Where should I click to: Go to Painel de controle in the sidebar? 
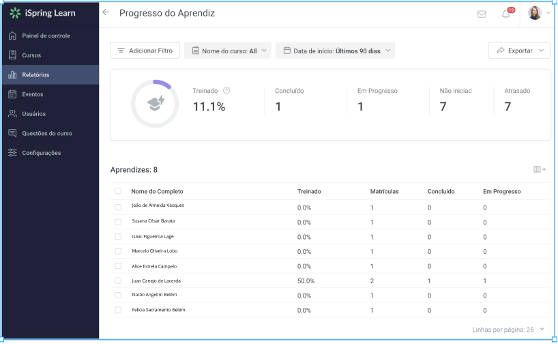tap(46, 35)
